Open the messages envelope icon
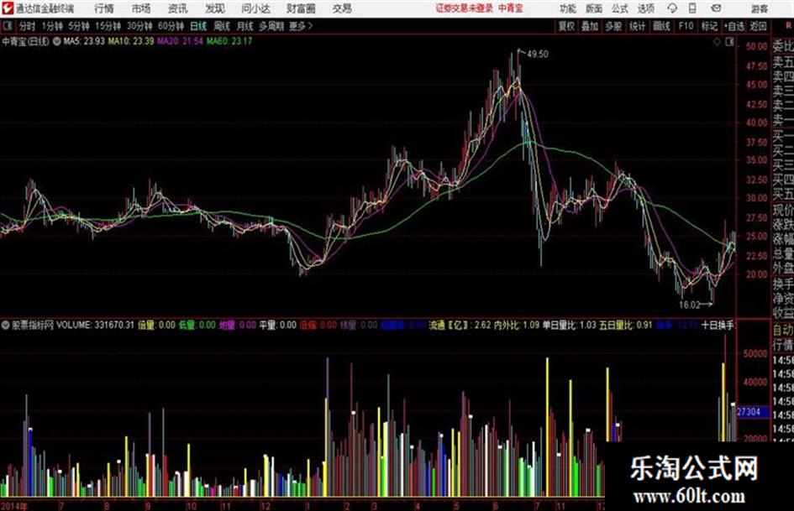This screenshot has width=794, height=511. (x=716, y=8)
